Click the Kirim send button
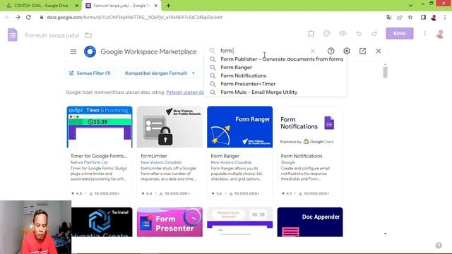 (x=400, y=33)
